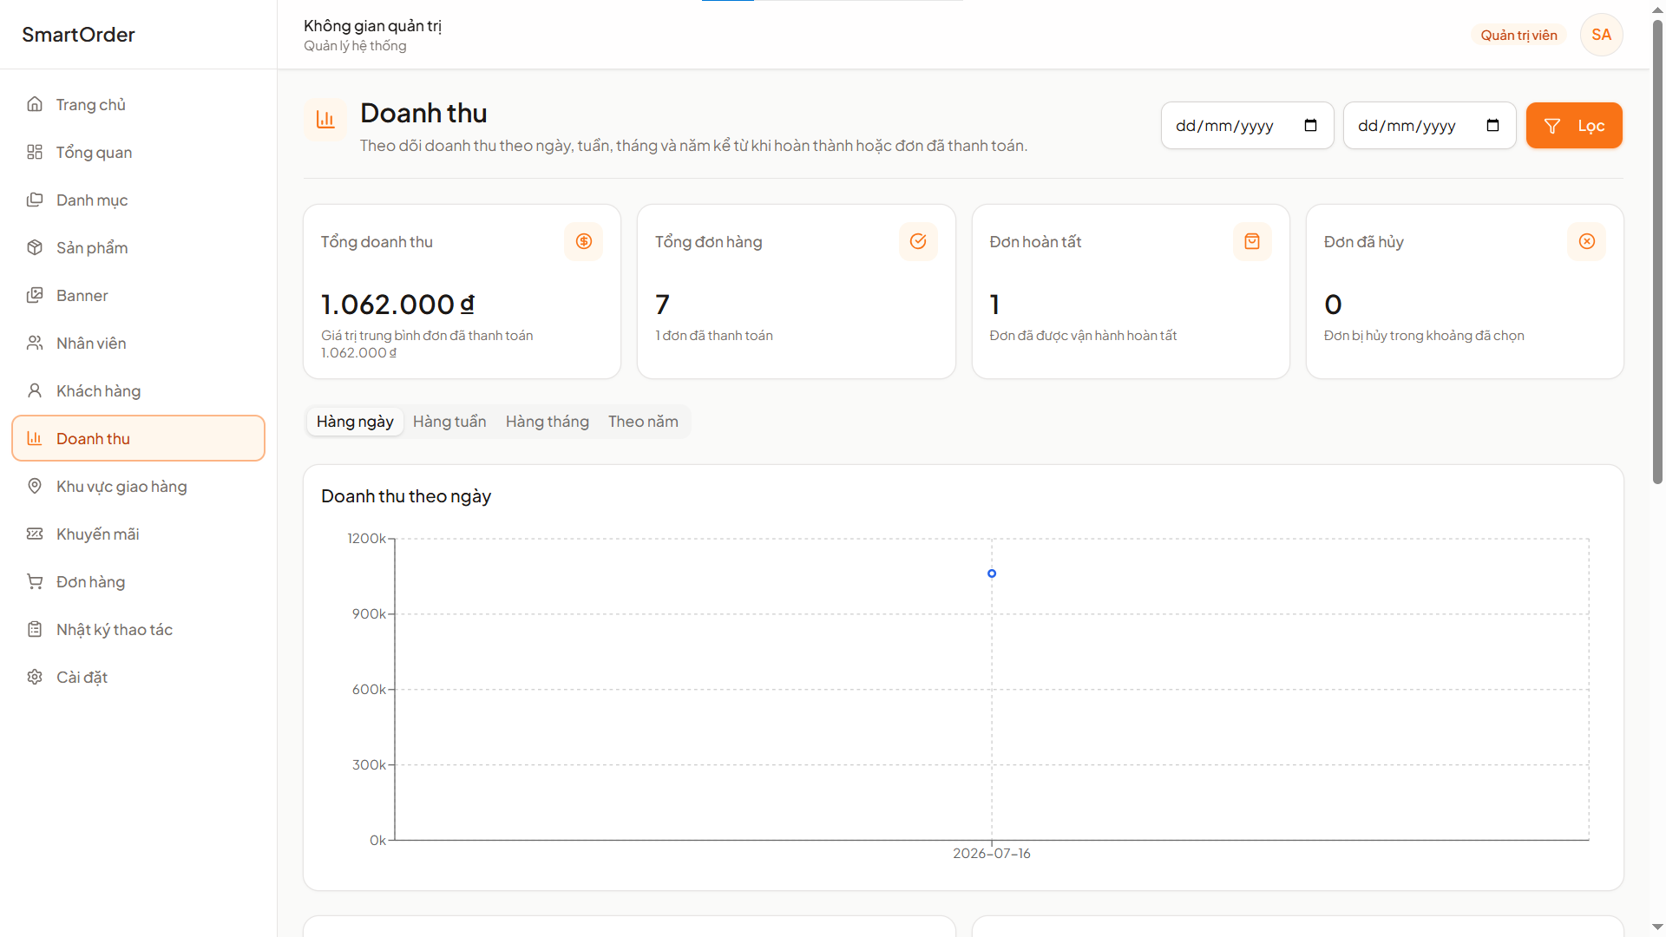Image resolution: width=1666 pixels, height=937 pixels.
Task: Click the Doanh thu page header chart icon
Action: pyautogui.click(x=325, y=120)
